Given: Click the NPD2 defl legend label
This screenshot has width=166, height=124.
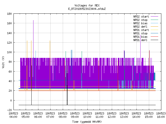Looking at the screenshot, I should [140, 27].
